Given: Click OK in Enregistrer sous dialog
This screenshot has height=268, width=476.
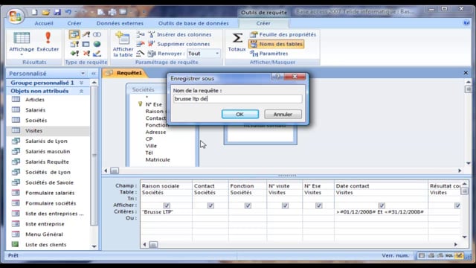Looking at the screenshot, I should 239,114.
